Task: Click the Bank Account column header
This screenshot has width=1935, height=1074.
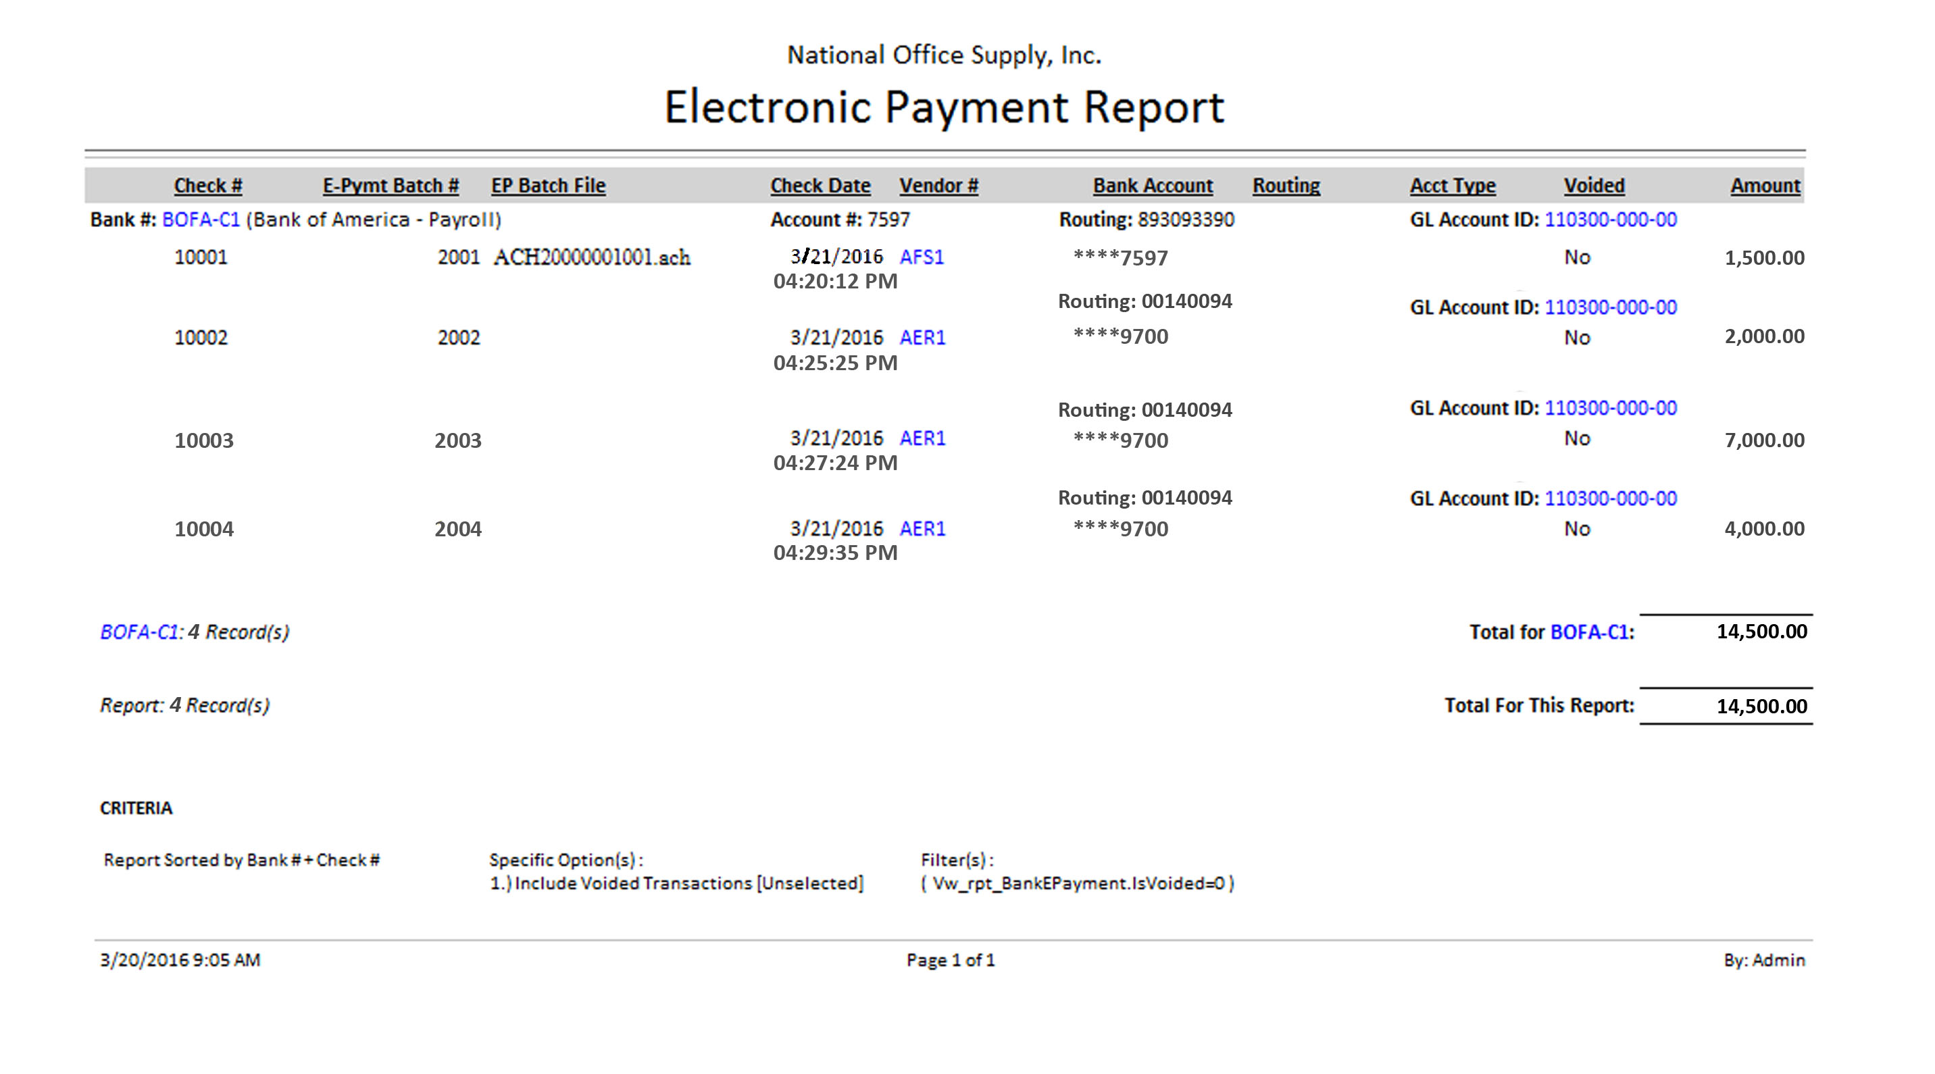Action: point(1153,186)
